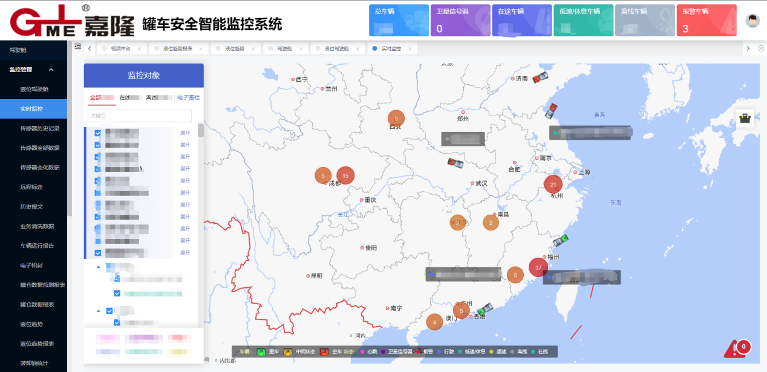Click the Chengdu cluster marker showing 15
This screenshot has height=372, width=767.
click(345, 175)
